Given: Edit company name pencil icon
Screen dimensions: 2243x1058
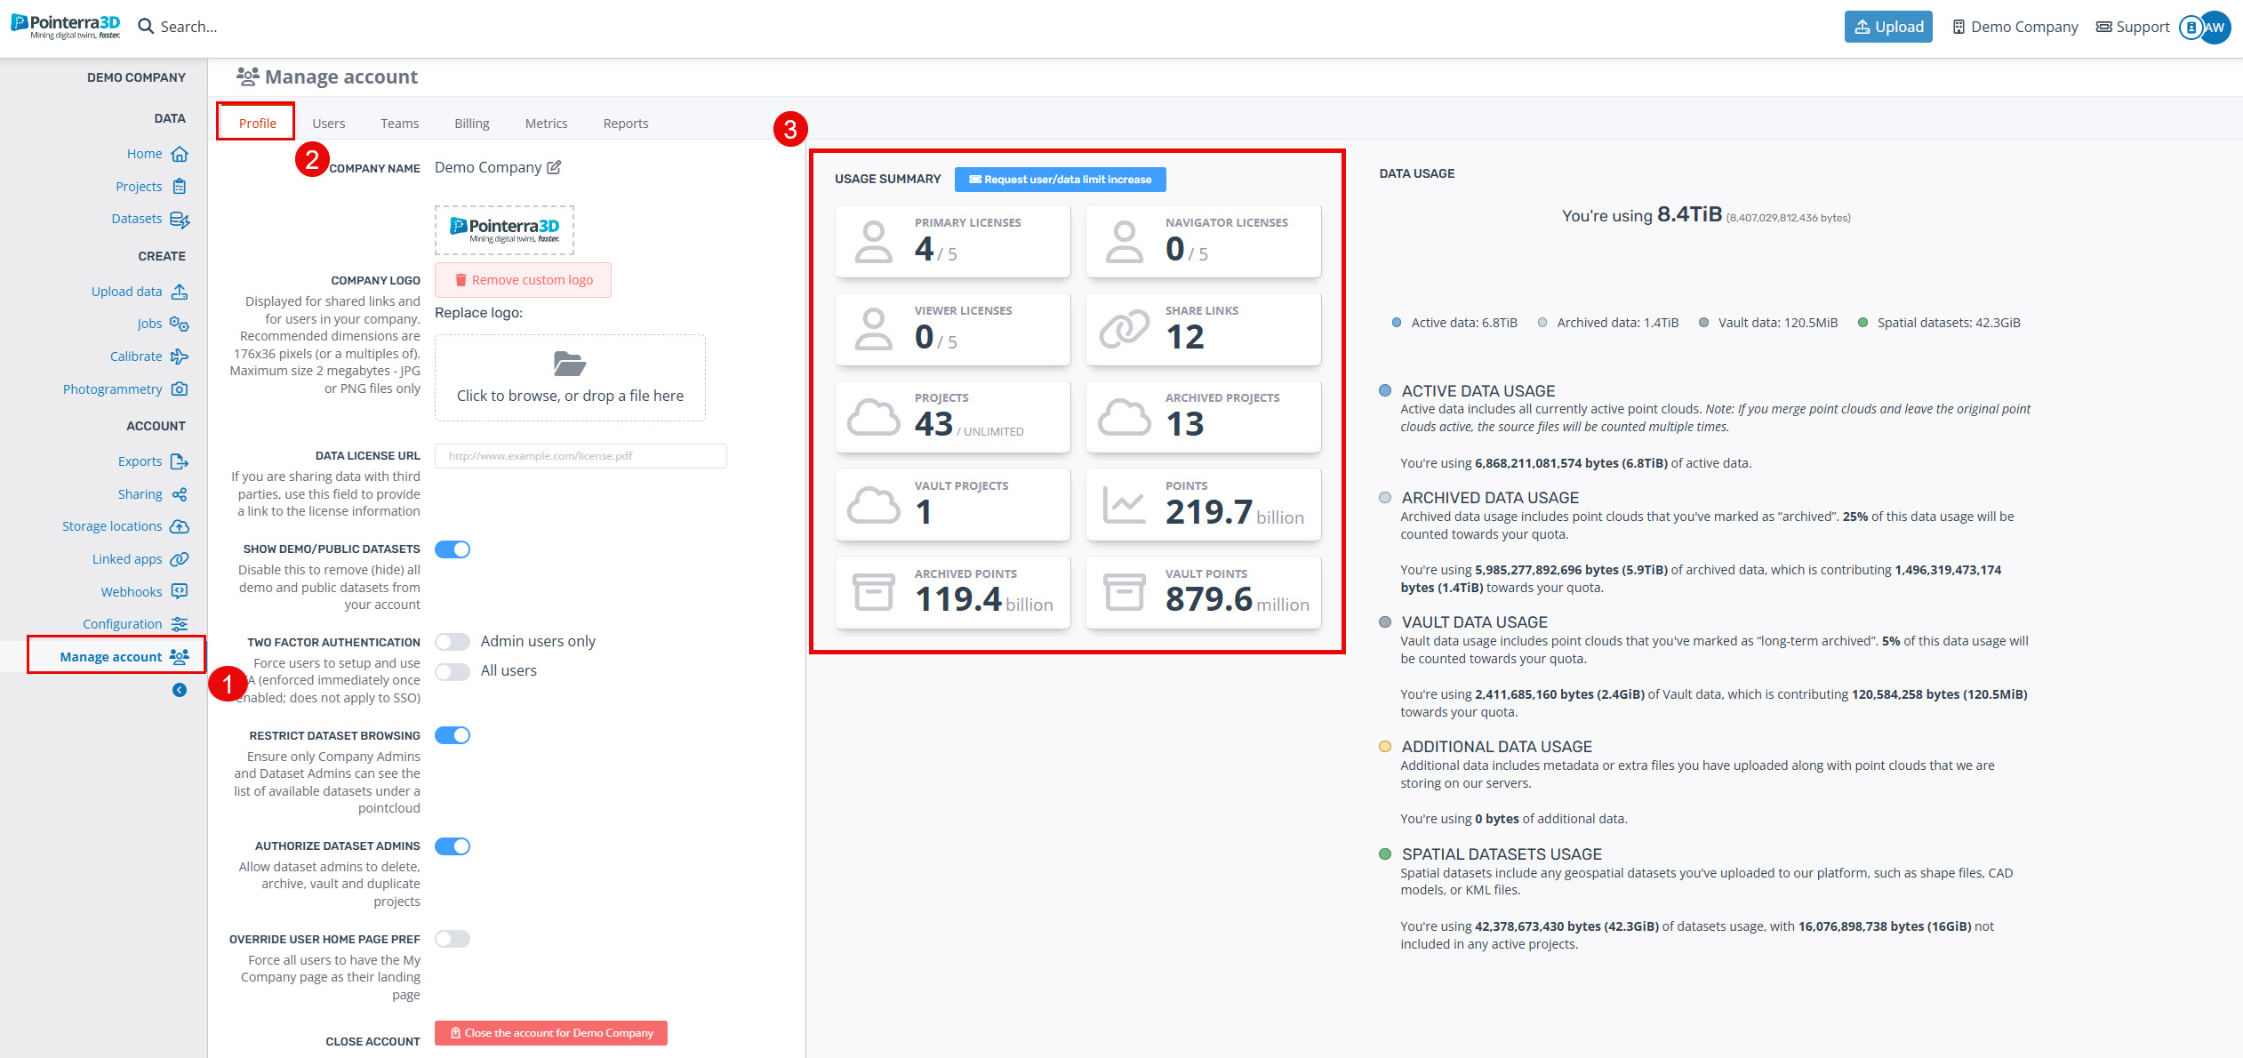Looking at the screenshot, I should pyautogui.click(x=554, y=167).
